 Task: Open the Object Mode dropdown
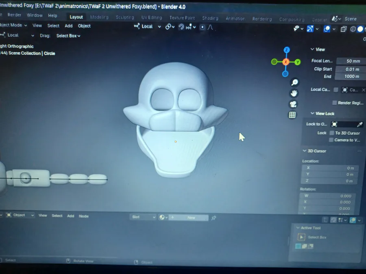click(13, 25)
